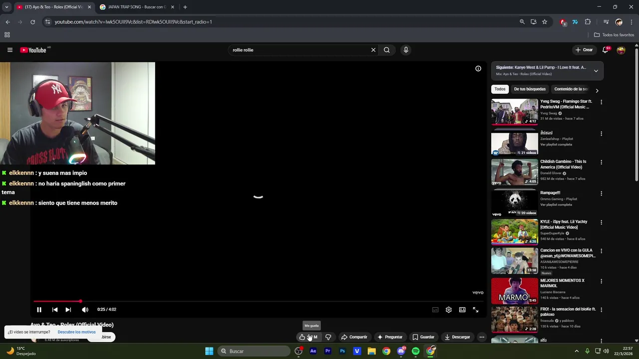The width and height of the screenshot is (639, 359).
Task: Click the search magnifier button
Action: click(386, 50)
